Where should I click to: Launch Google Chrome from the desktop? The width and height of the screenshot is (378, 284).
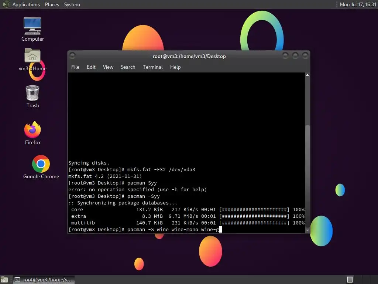coord(41,164)
